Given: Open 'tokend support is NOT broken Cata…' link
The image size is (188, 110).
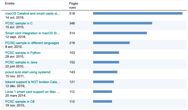Looking at the screenshot, I should pos(33,82).
